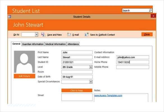Open the www.Access-Templates.com link
The image size is (164, 112).
tap(108, 95)
